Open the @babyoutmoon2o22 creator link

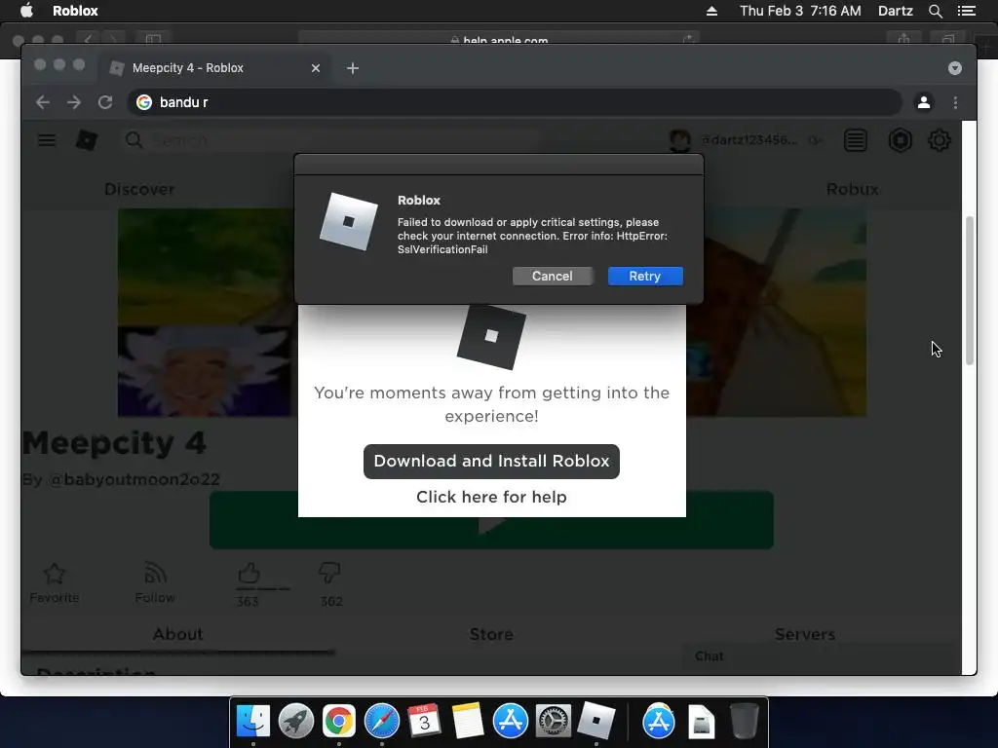click(x=134, y=479)
